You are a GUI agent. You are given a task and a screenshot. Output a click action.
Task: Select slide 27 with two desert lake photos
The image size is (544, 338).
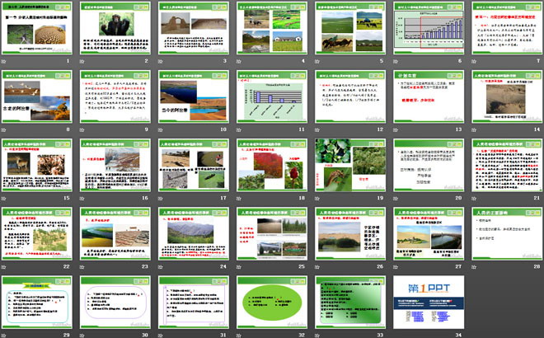(x=429, y=233)
